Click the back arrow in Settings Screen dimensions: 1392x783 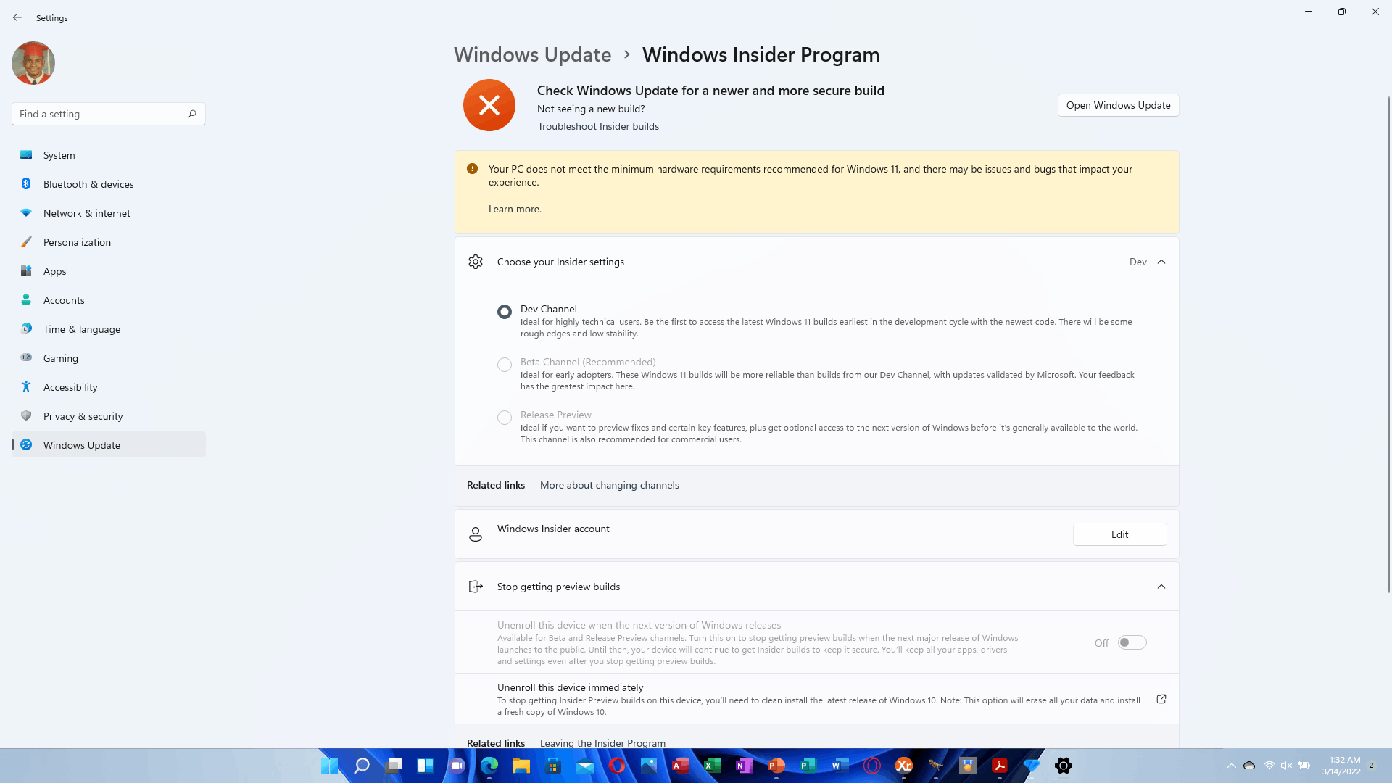point(17,17)
